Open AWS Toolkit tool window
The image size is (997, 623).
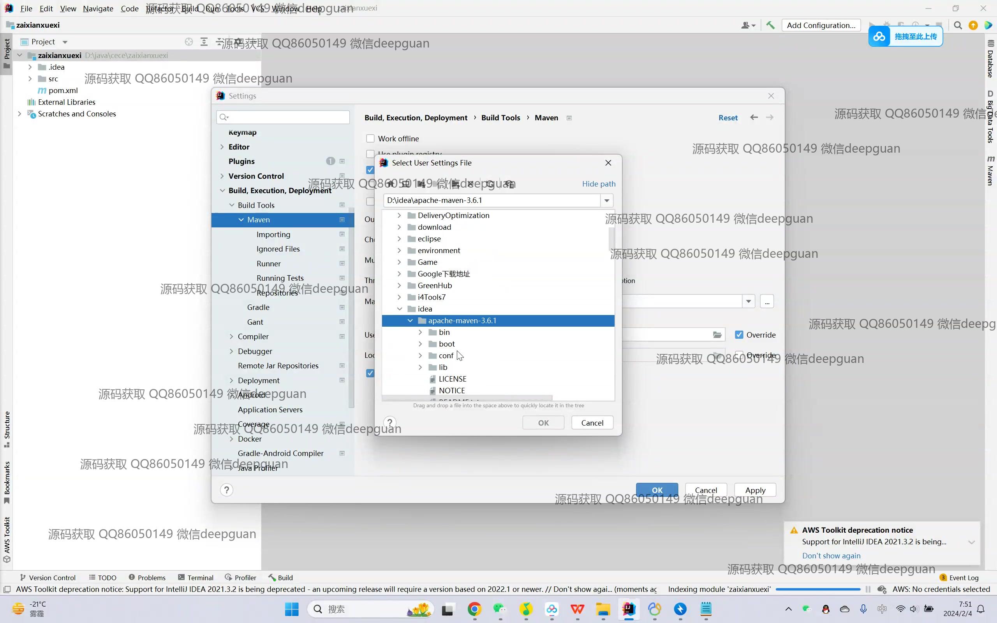(x=7, y=539)
